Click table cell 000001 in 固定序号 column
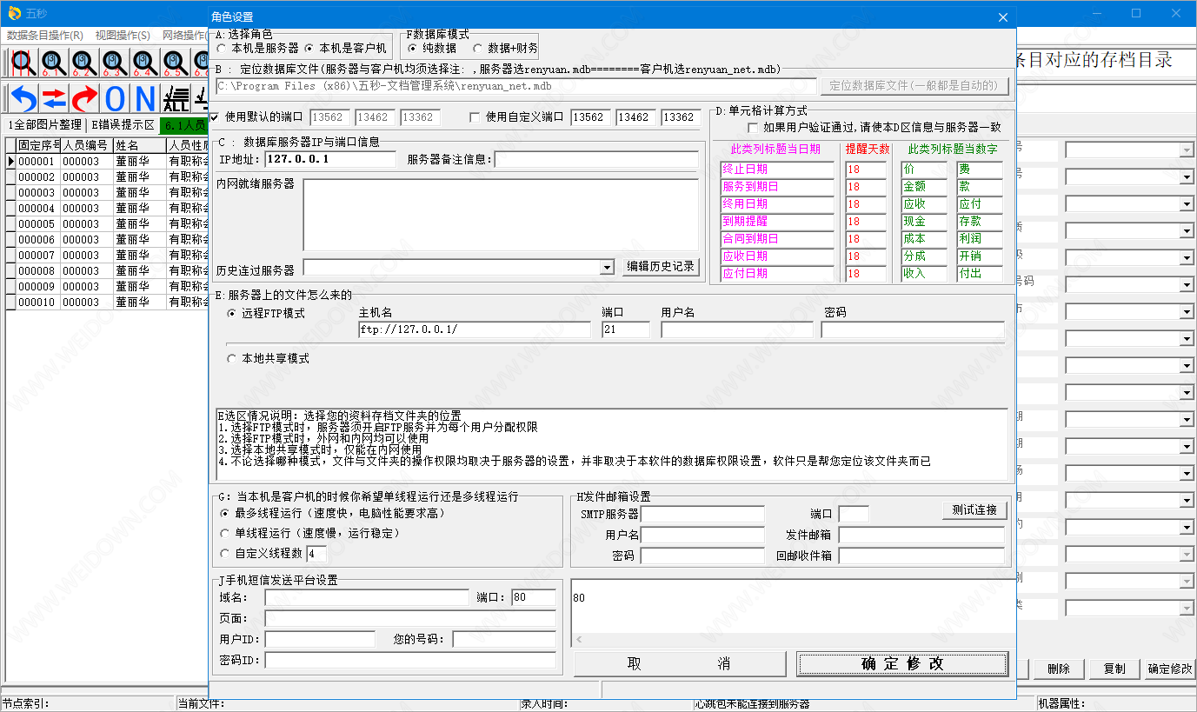The width and height of the screenshot is (1197, 712). click(37, 161)
